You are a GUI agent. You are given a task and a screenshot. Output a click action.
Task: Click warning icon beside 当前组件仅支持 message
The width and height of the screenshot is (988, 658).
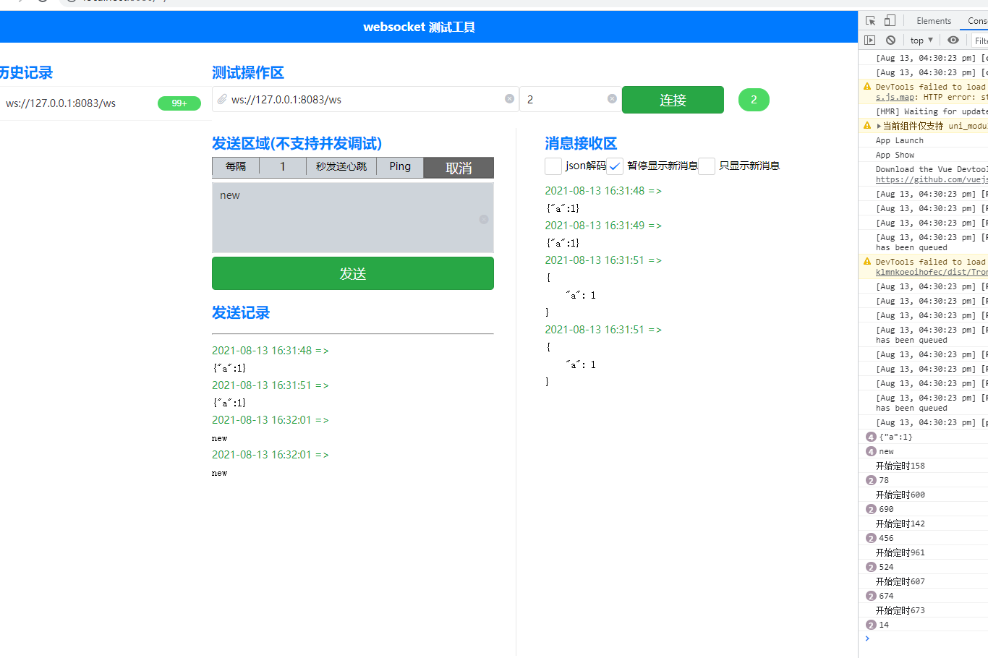tap(867, 126)
